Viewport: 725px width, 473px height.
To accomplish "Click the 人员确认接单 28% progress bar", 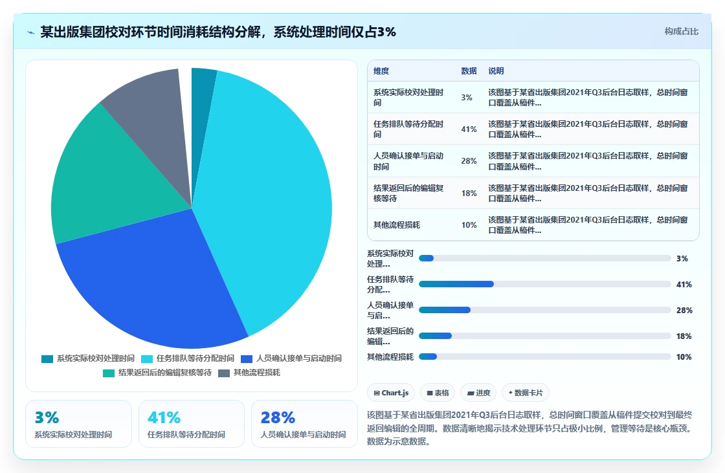I will 544,310.
